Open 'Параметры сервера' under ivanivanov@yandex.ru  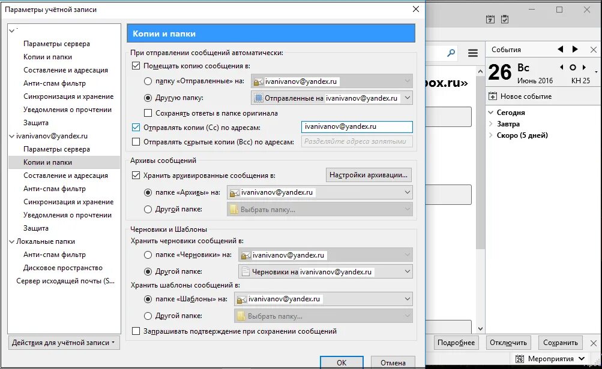(x=56, y=149)
